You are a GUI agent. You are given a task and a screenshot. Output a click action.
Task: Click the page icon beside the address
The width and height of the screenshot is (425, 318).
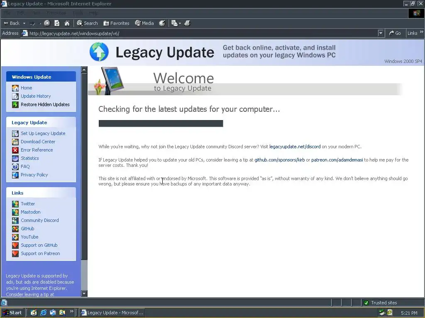click(x=24, y=33)
